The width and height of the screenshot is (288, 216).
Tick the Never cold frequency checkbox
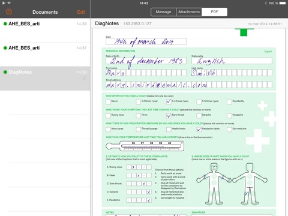click(108, 102)
